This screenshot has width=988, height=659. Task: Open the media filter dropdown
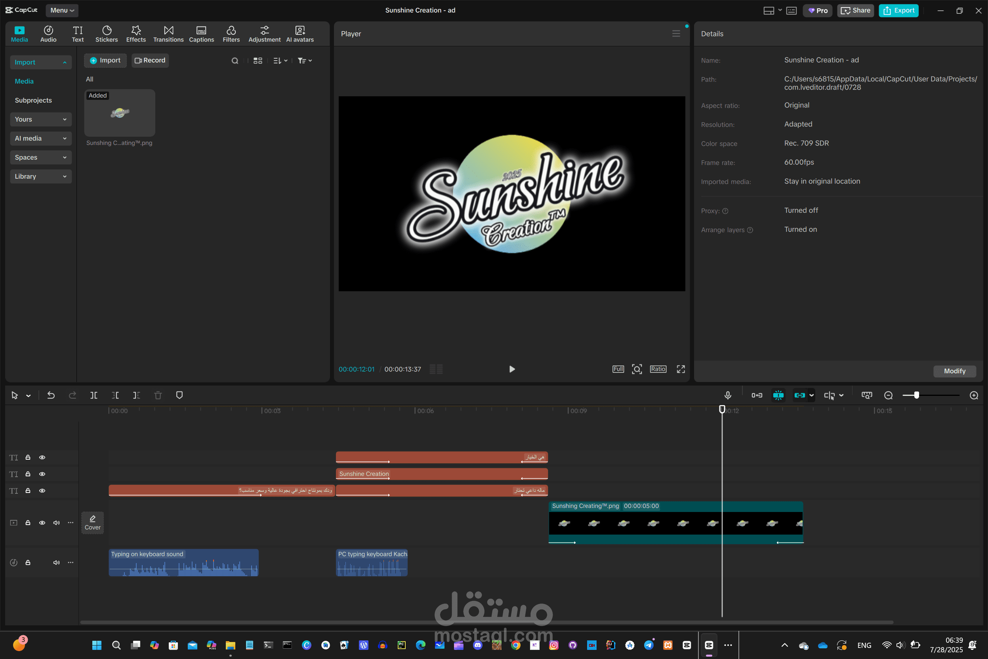[305, 61]
